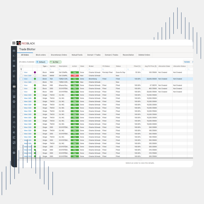Click the empty status circle in MMM Sell row
Viewport: 204px width, 204px height.
tap(35, 75)
